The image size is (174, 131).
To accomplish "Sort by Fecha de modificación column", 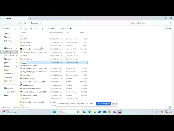I will (x=56, y=32).
